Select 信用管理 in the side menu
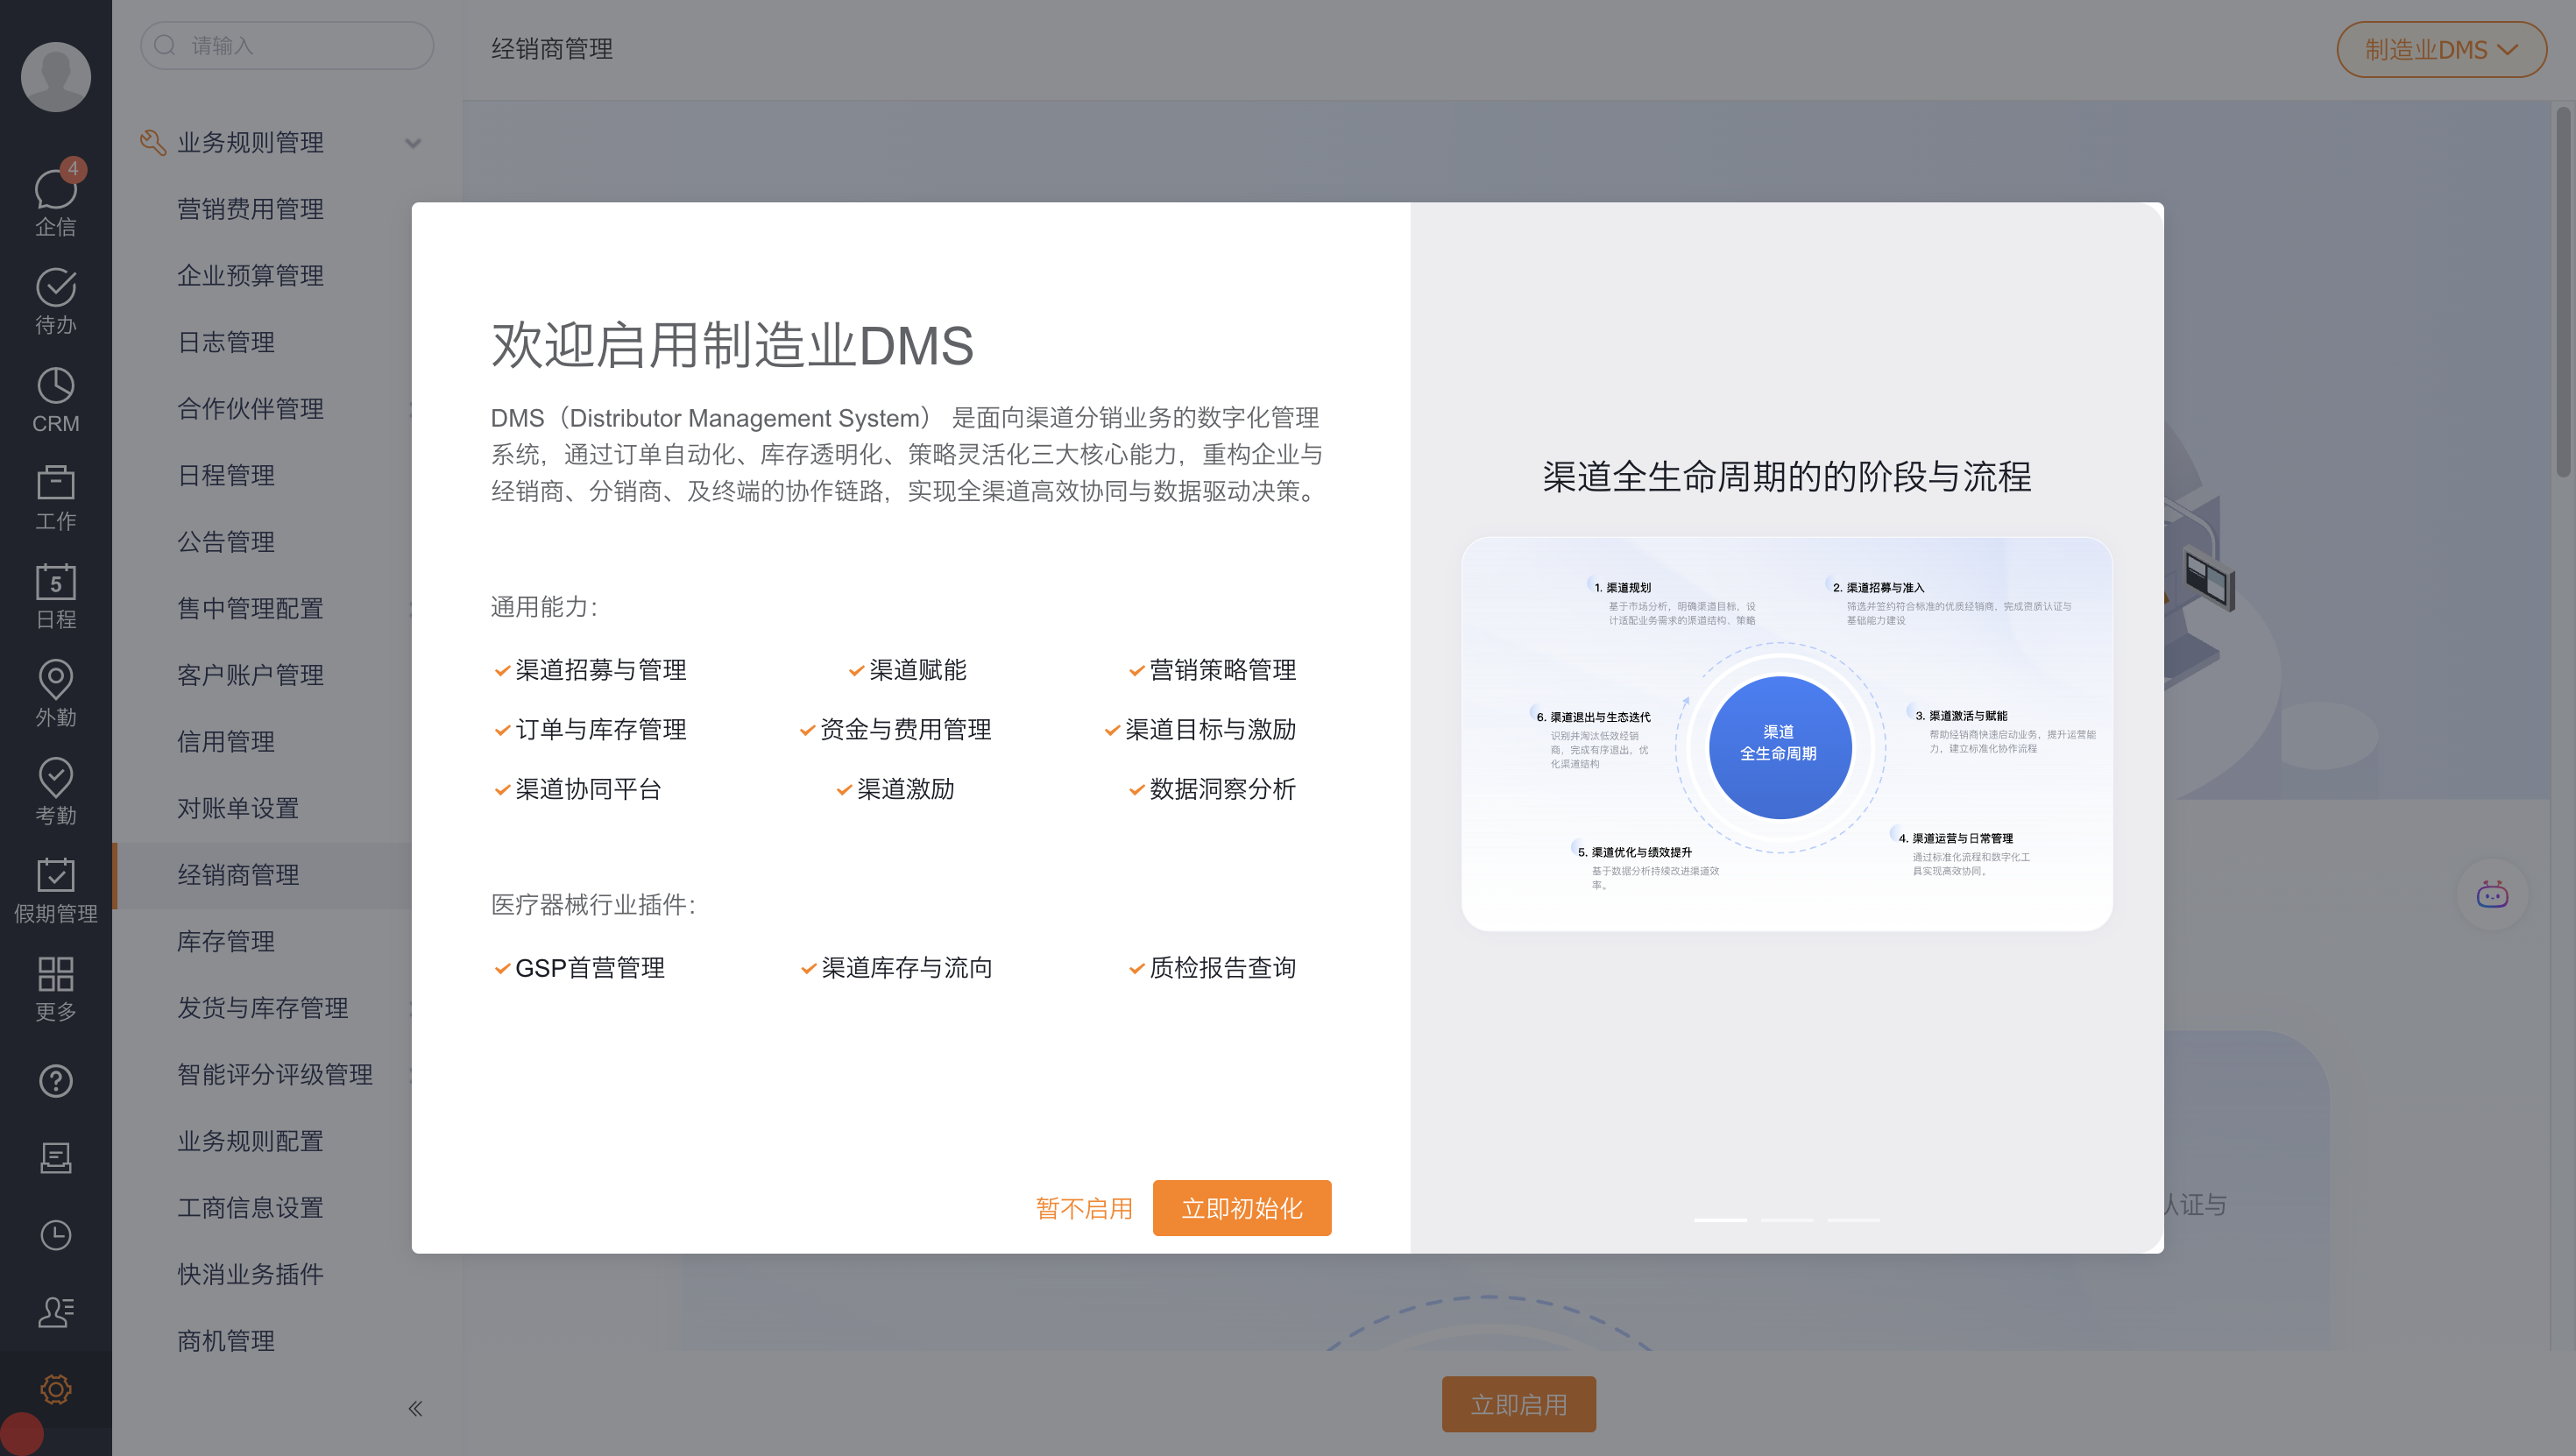The width and height of the screenshot is (2576, 1456). (x=226, y=741)
